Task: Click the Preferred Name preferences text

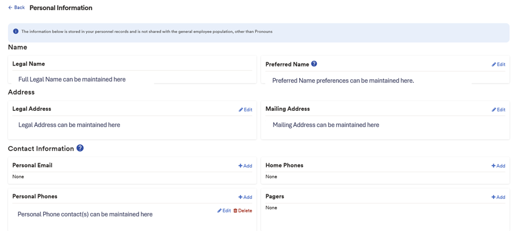Action: coord(343,81)
